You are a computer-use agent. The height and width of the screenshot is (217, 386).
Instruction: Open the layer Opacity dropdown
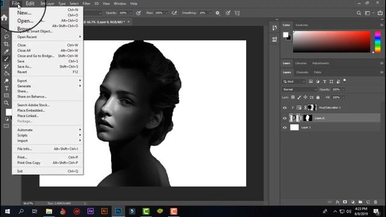(x=343, y=90)
